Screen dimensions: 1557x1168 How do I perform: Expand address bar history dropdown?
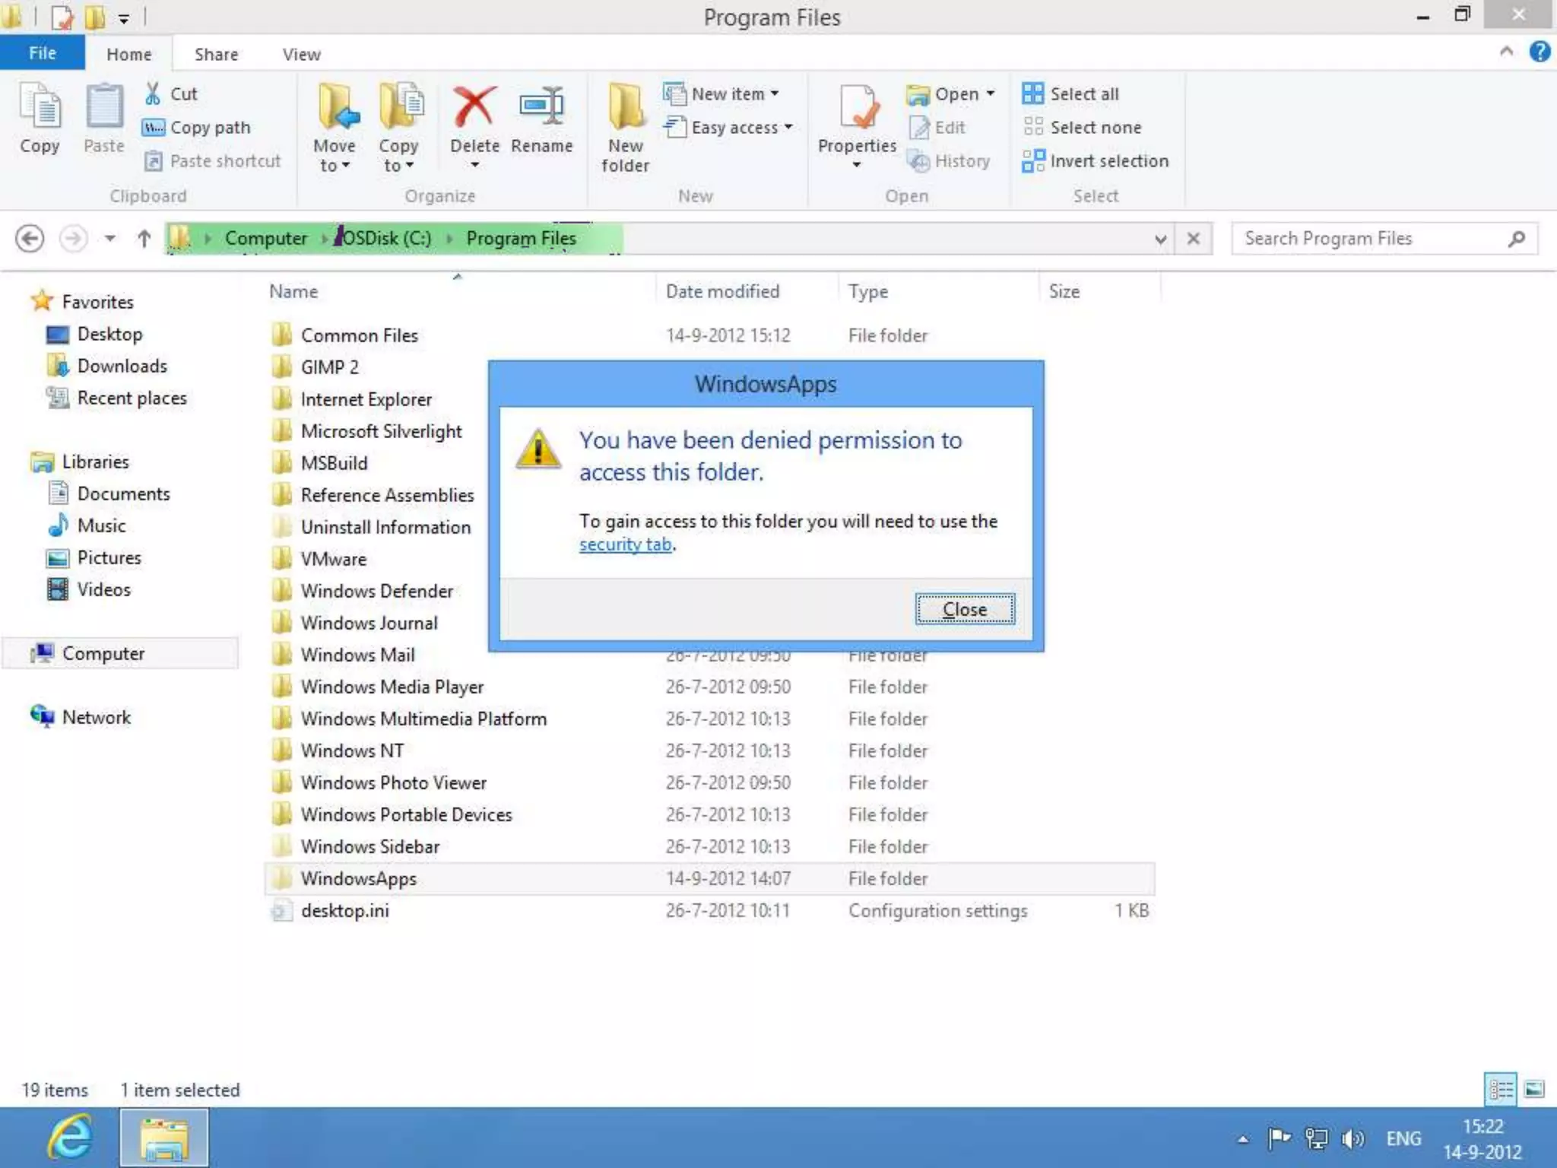coord(1160,239)
